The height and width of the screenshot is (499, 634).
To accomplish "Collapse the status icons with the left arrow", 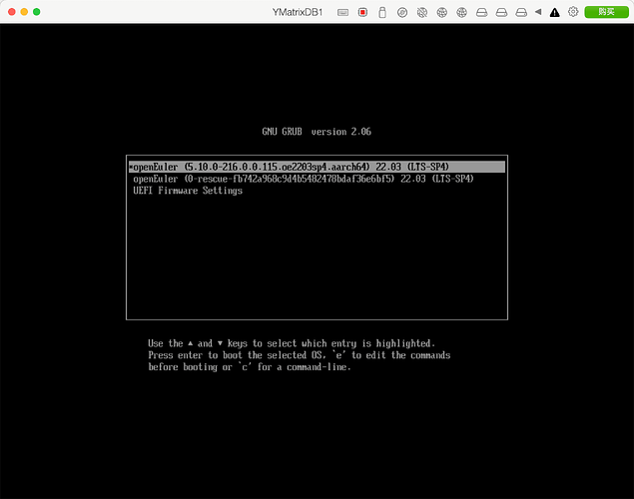I will (x=539, y=12).
